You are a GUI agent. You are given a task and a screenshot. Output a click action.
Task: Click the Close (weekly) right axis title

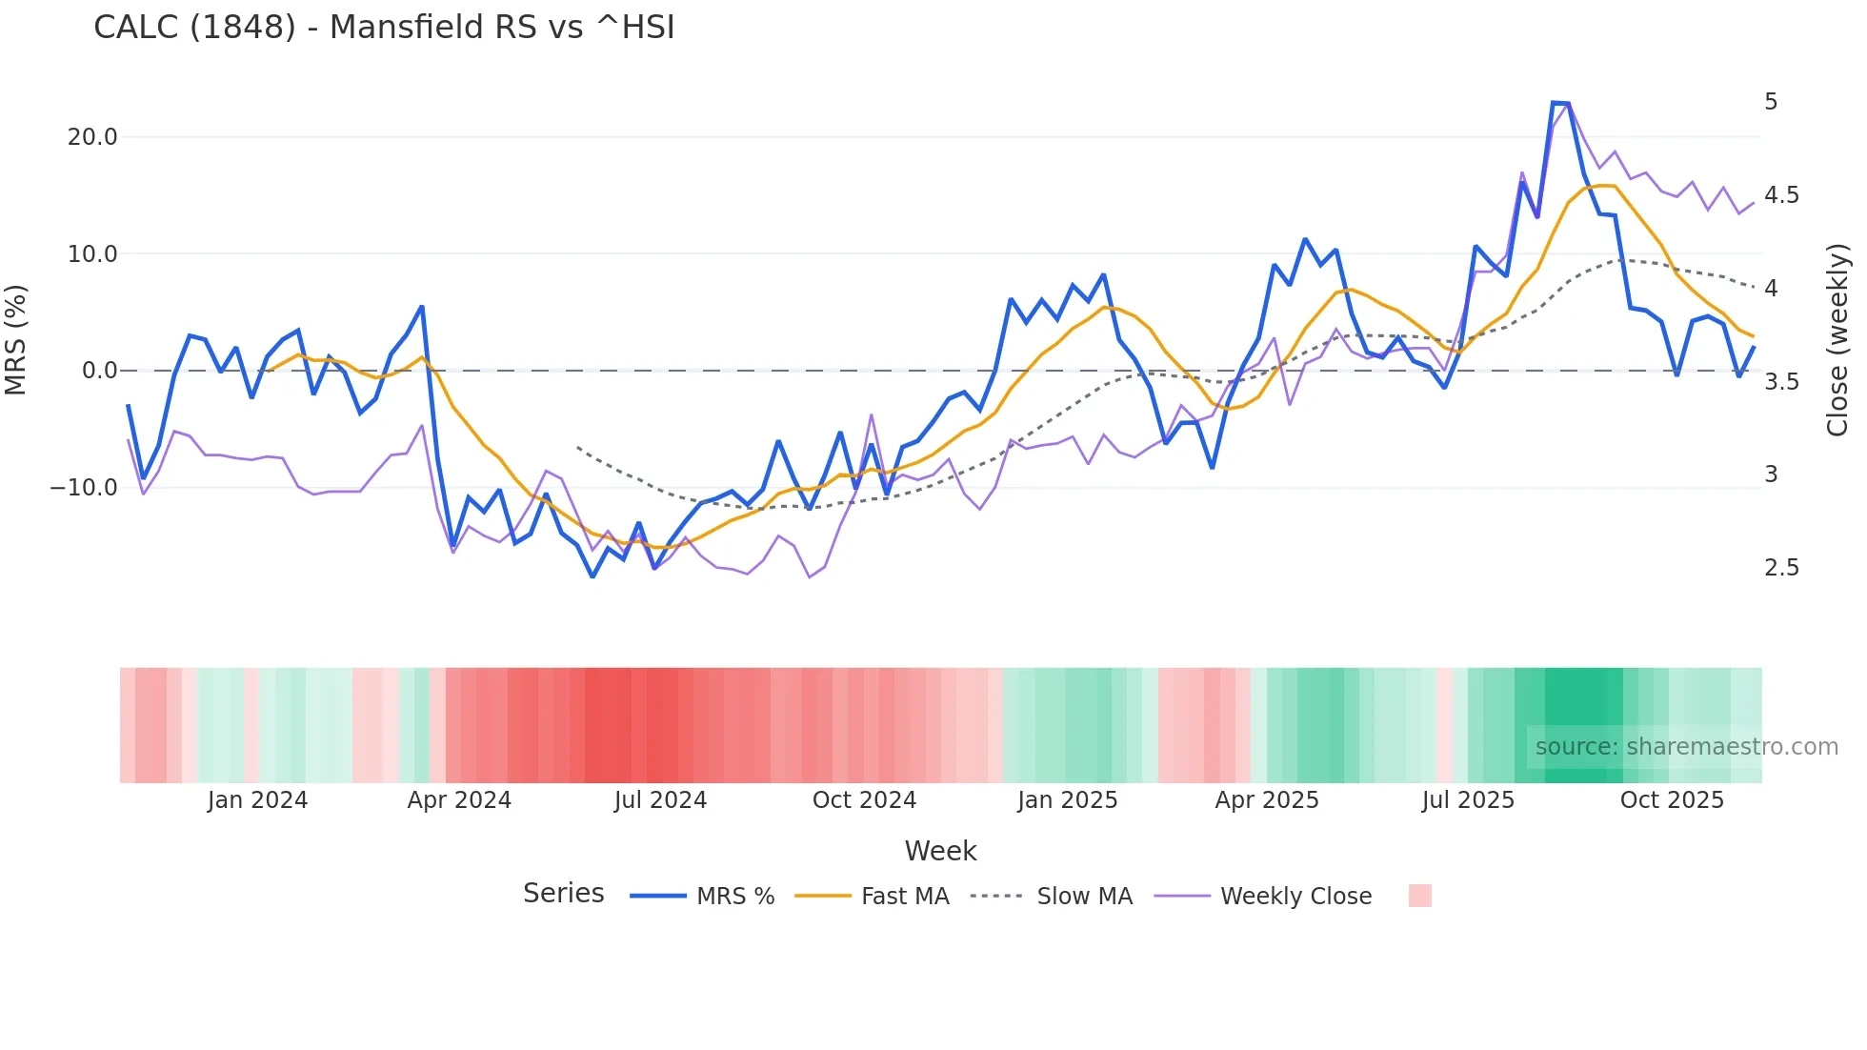pos(1837,339)
